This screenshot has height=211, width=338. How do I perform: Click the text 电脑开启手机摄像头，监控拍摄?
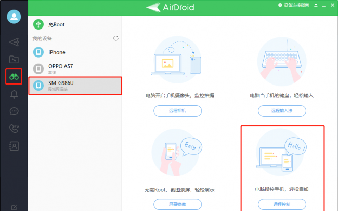(x=180, y=96)
